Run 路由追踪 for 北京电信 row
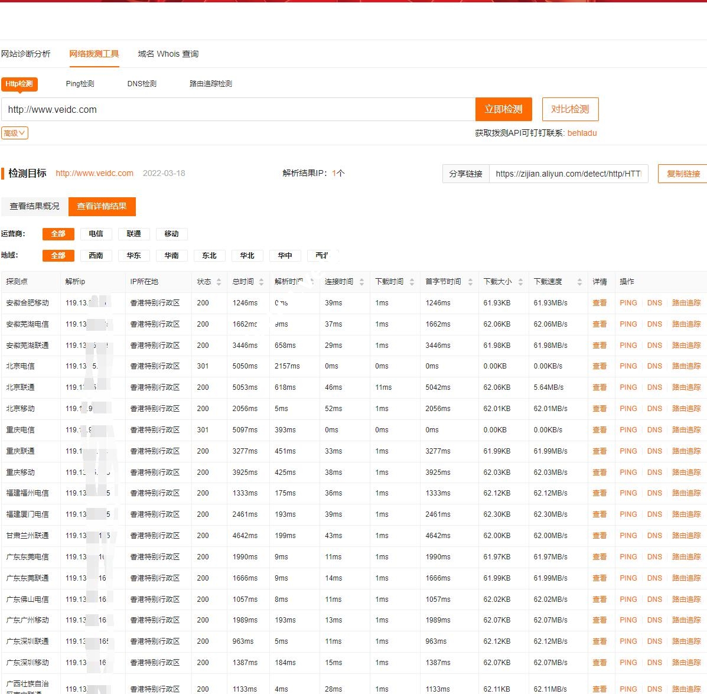Image resolution: width=707 pixels, height=694 pixels. (x=686, y=366)
